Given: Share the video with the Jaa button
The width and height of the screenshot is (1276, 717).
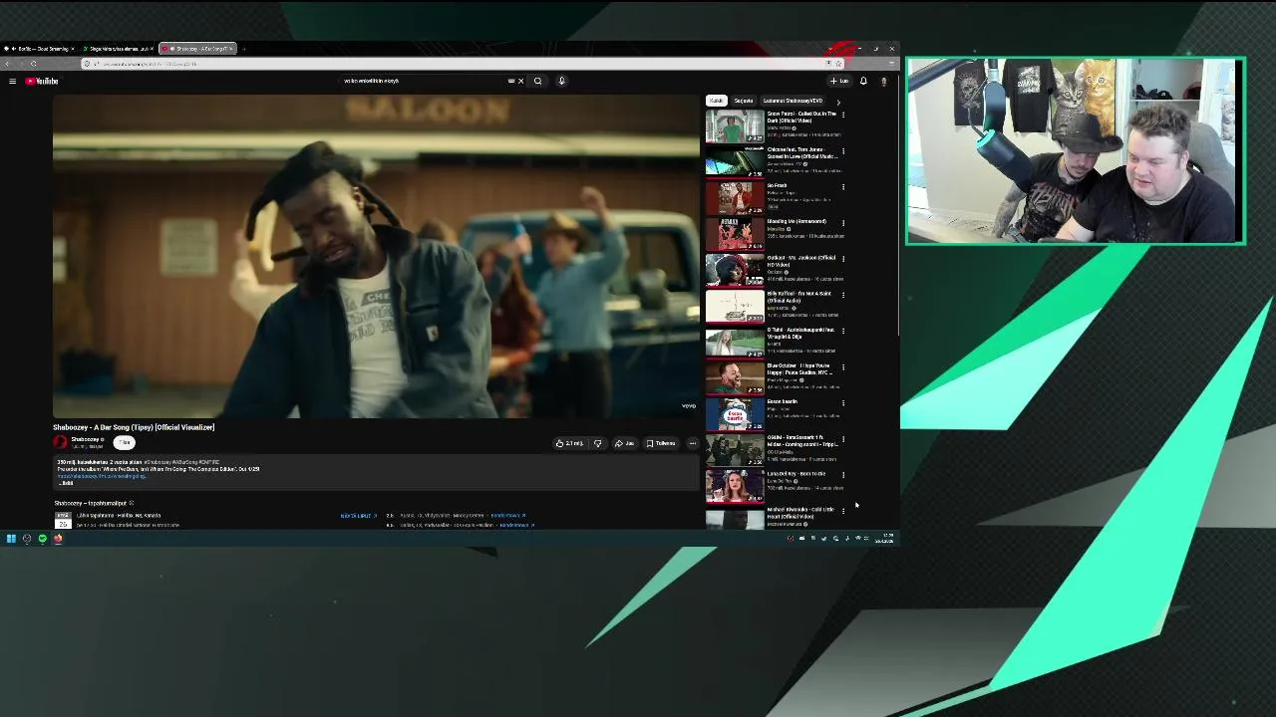Looking at the screenshot, I should point(624,443).
